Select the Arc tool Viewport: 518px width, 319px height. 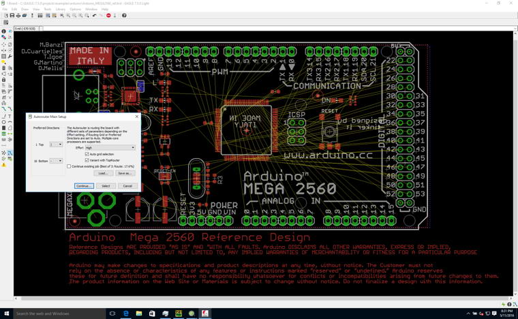tap(10, 122)
